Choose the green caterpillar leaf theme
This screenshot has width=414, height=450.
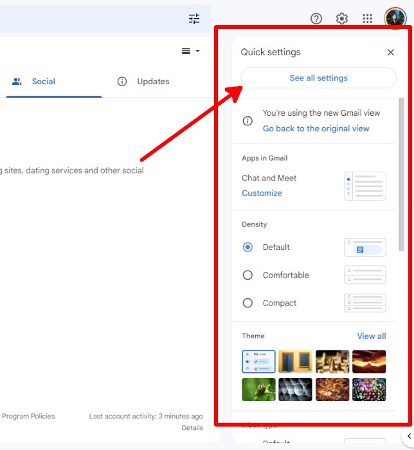pos(258,390)
